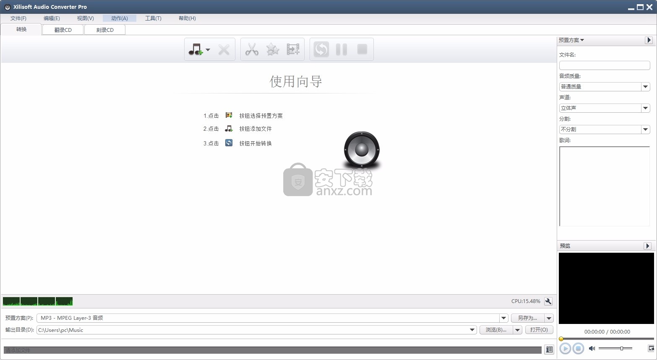
Task: Click the 浏览(B)... button
Action: pyautogui.click(x=496, y=330)
